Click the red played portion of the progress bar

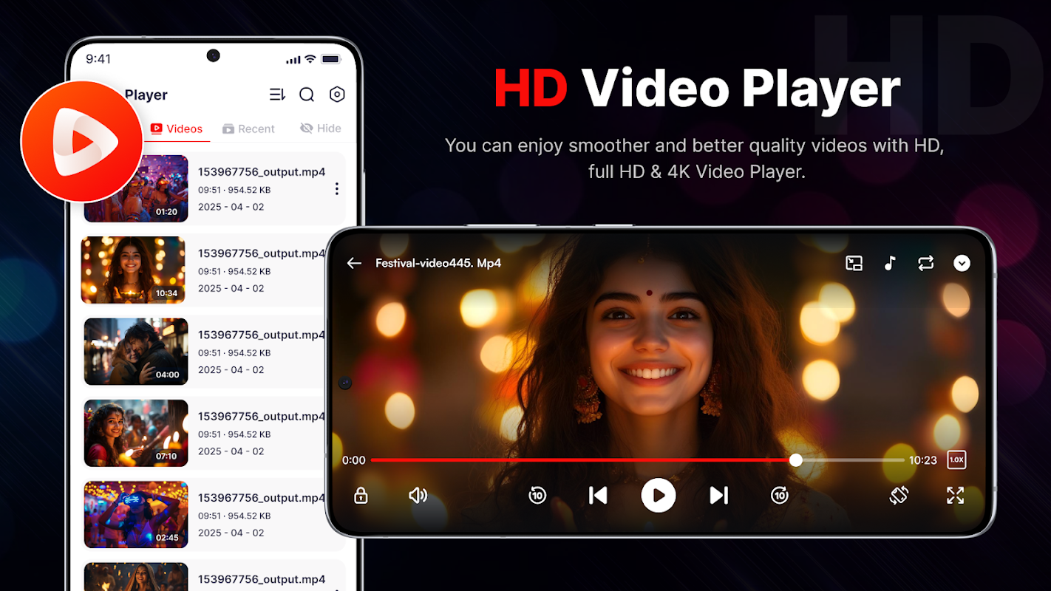click(x=580, y=460)
